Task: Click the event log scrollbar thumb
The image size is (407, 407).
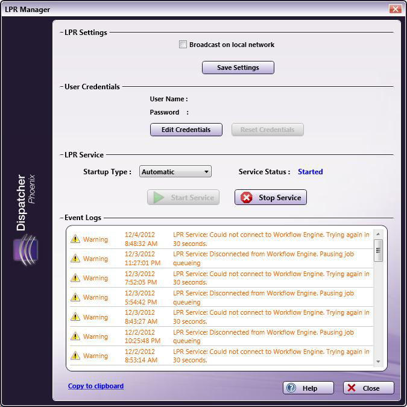Action: pyautogui.click(x=378, y=250)
